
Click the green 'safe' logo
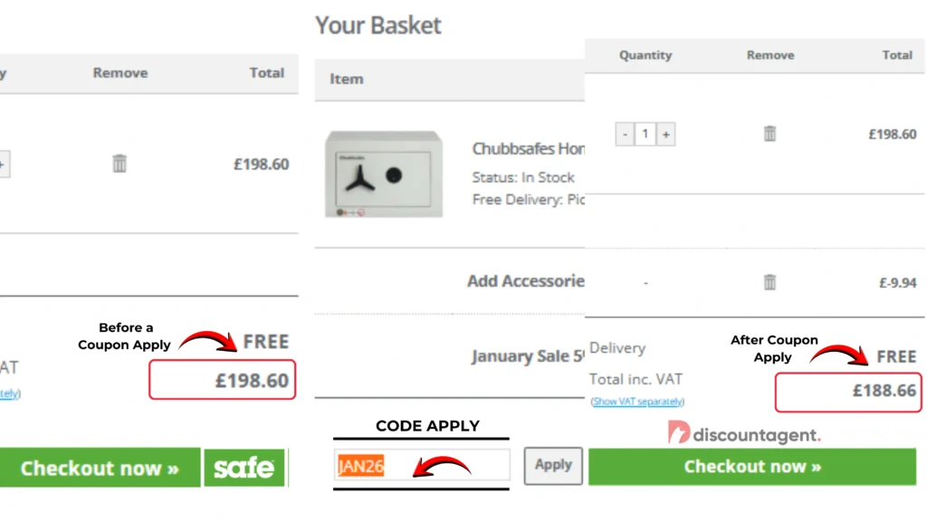click(x=244, y=468)
